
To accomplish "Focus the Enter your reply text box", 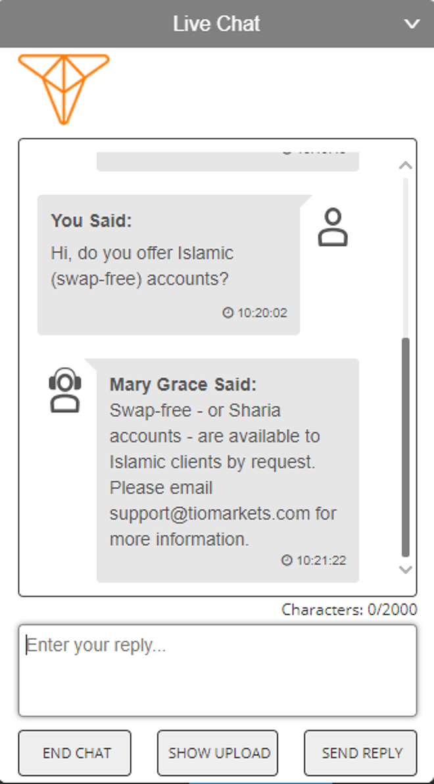I will 217,671.
